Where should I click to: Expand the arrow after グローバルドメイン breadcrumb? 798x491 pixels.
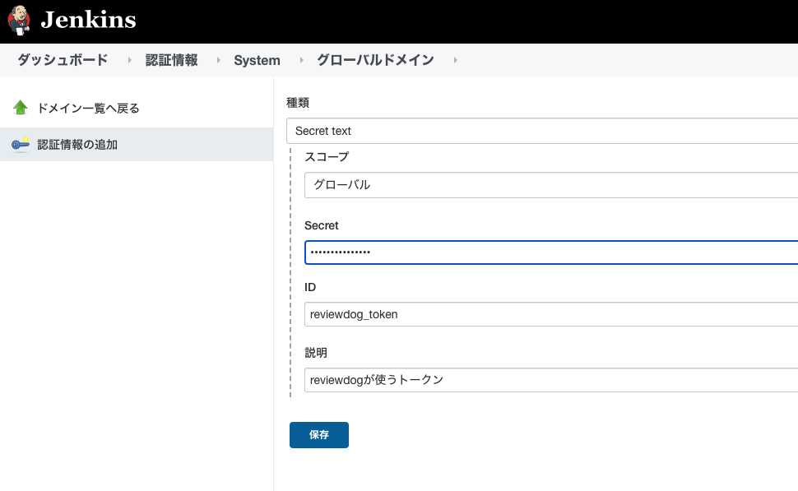tap(455, 60)
